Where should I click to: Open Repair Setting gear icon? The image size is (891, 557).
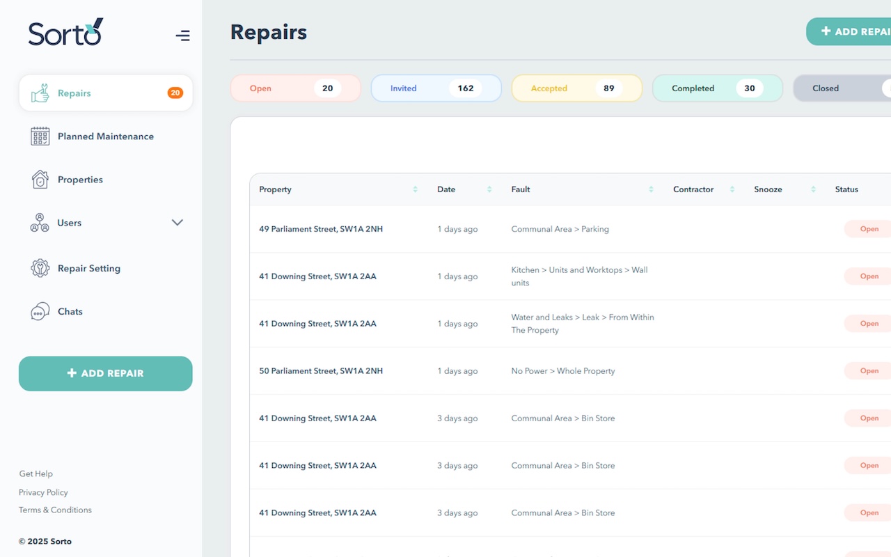click(x=40, y=268)
